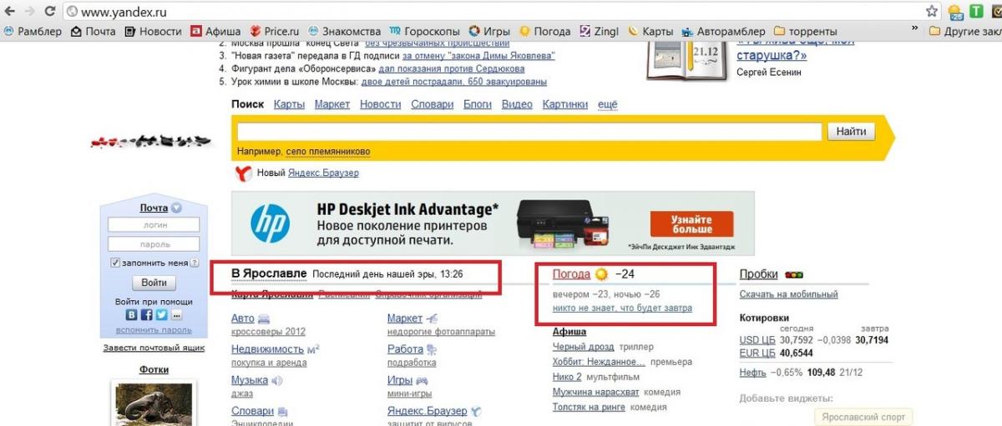The height and width of the screenshot is (426, 1002).
Task: Open the торренты bookmarks folder
Action: click(807, 31)
